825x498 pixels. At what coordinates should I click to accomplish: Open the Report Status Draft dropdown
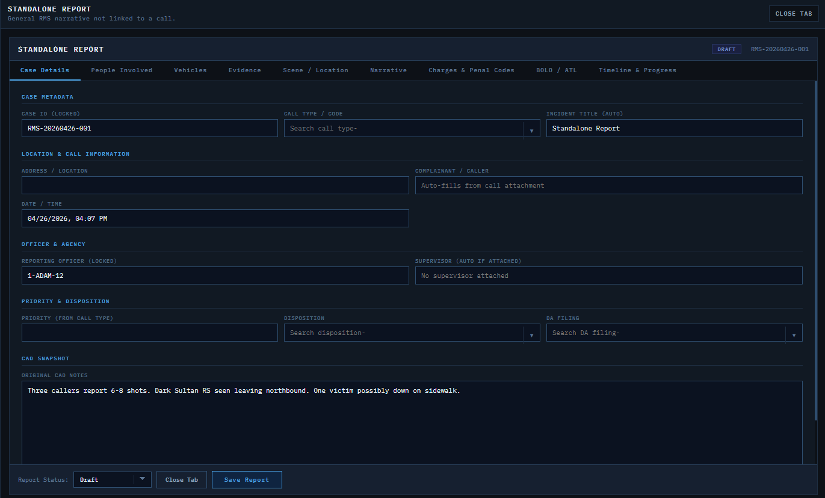[113, 479]
